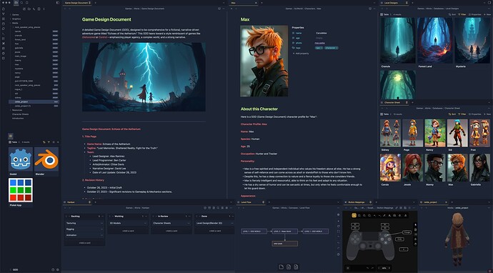Expand the Graphics folder
Viewport: 493px width, 273px height.
coord(16,19)
